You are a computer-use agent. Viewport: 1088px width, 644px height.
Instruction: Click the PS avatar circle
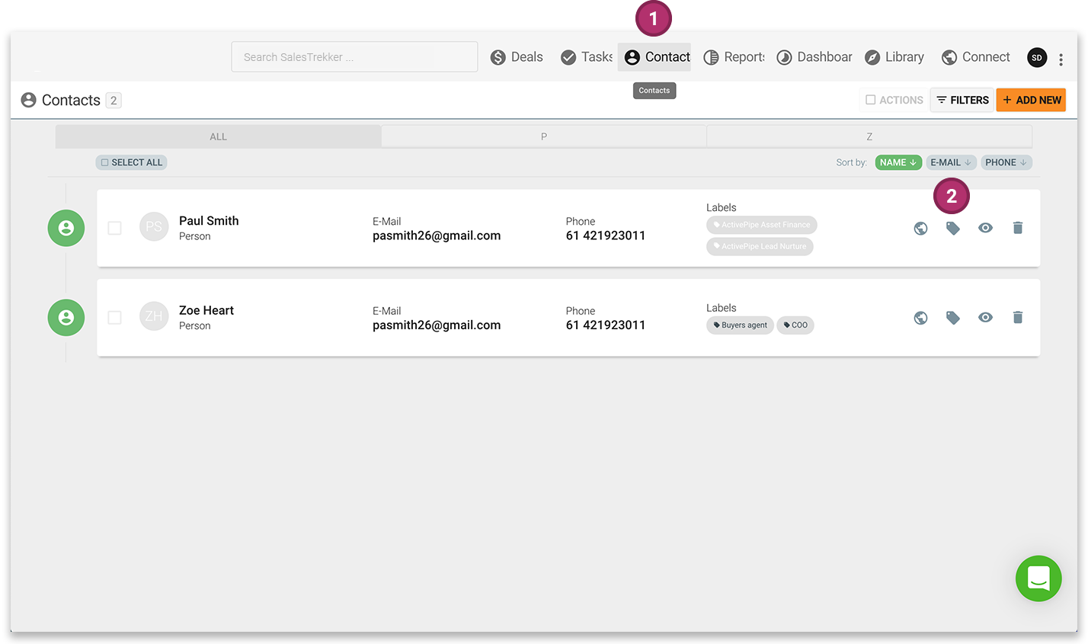coord(154,227)
